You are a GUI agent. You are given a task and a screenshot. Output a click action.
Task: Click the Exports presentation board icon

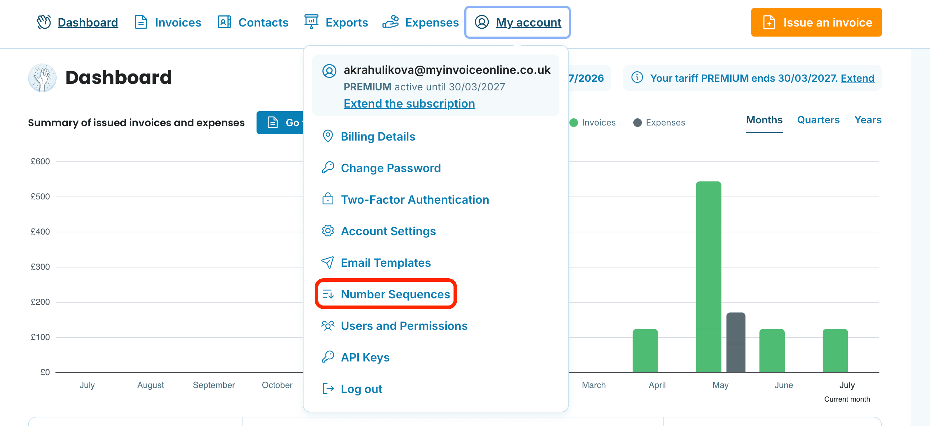(311, 22)
